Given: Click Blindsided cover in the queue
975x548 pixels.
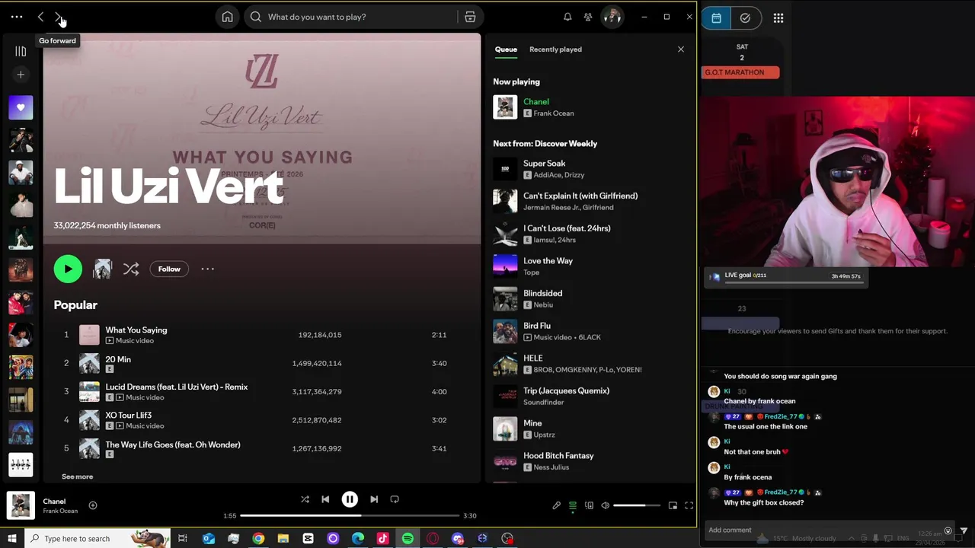Looking at the screenshot, I should [x=505, y=298].
